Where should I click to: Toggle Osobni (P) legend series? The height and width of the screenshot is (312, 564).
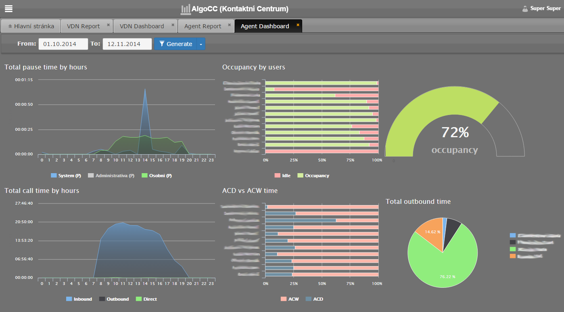(x=157, y=176)
